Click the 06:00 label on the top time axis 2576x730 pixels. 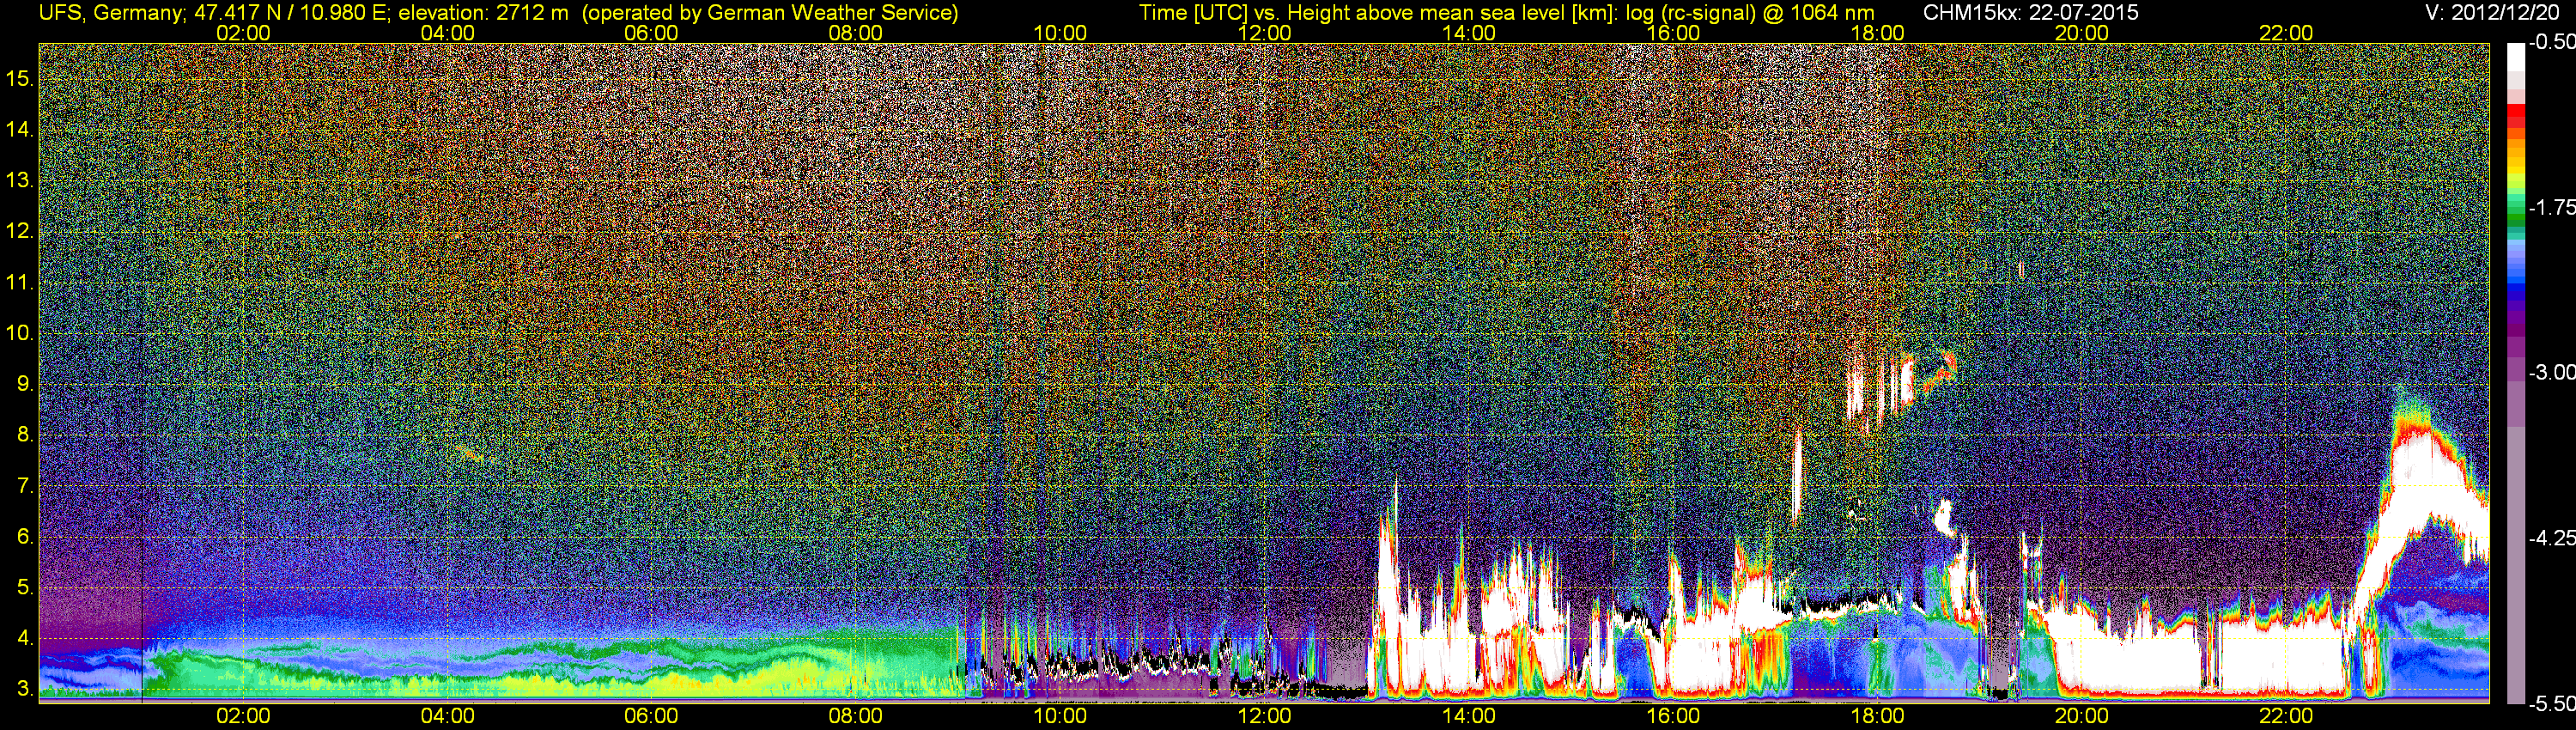point(651,33)
